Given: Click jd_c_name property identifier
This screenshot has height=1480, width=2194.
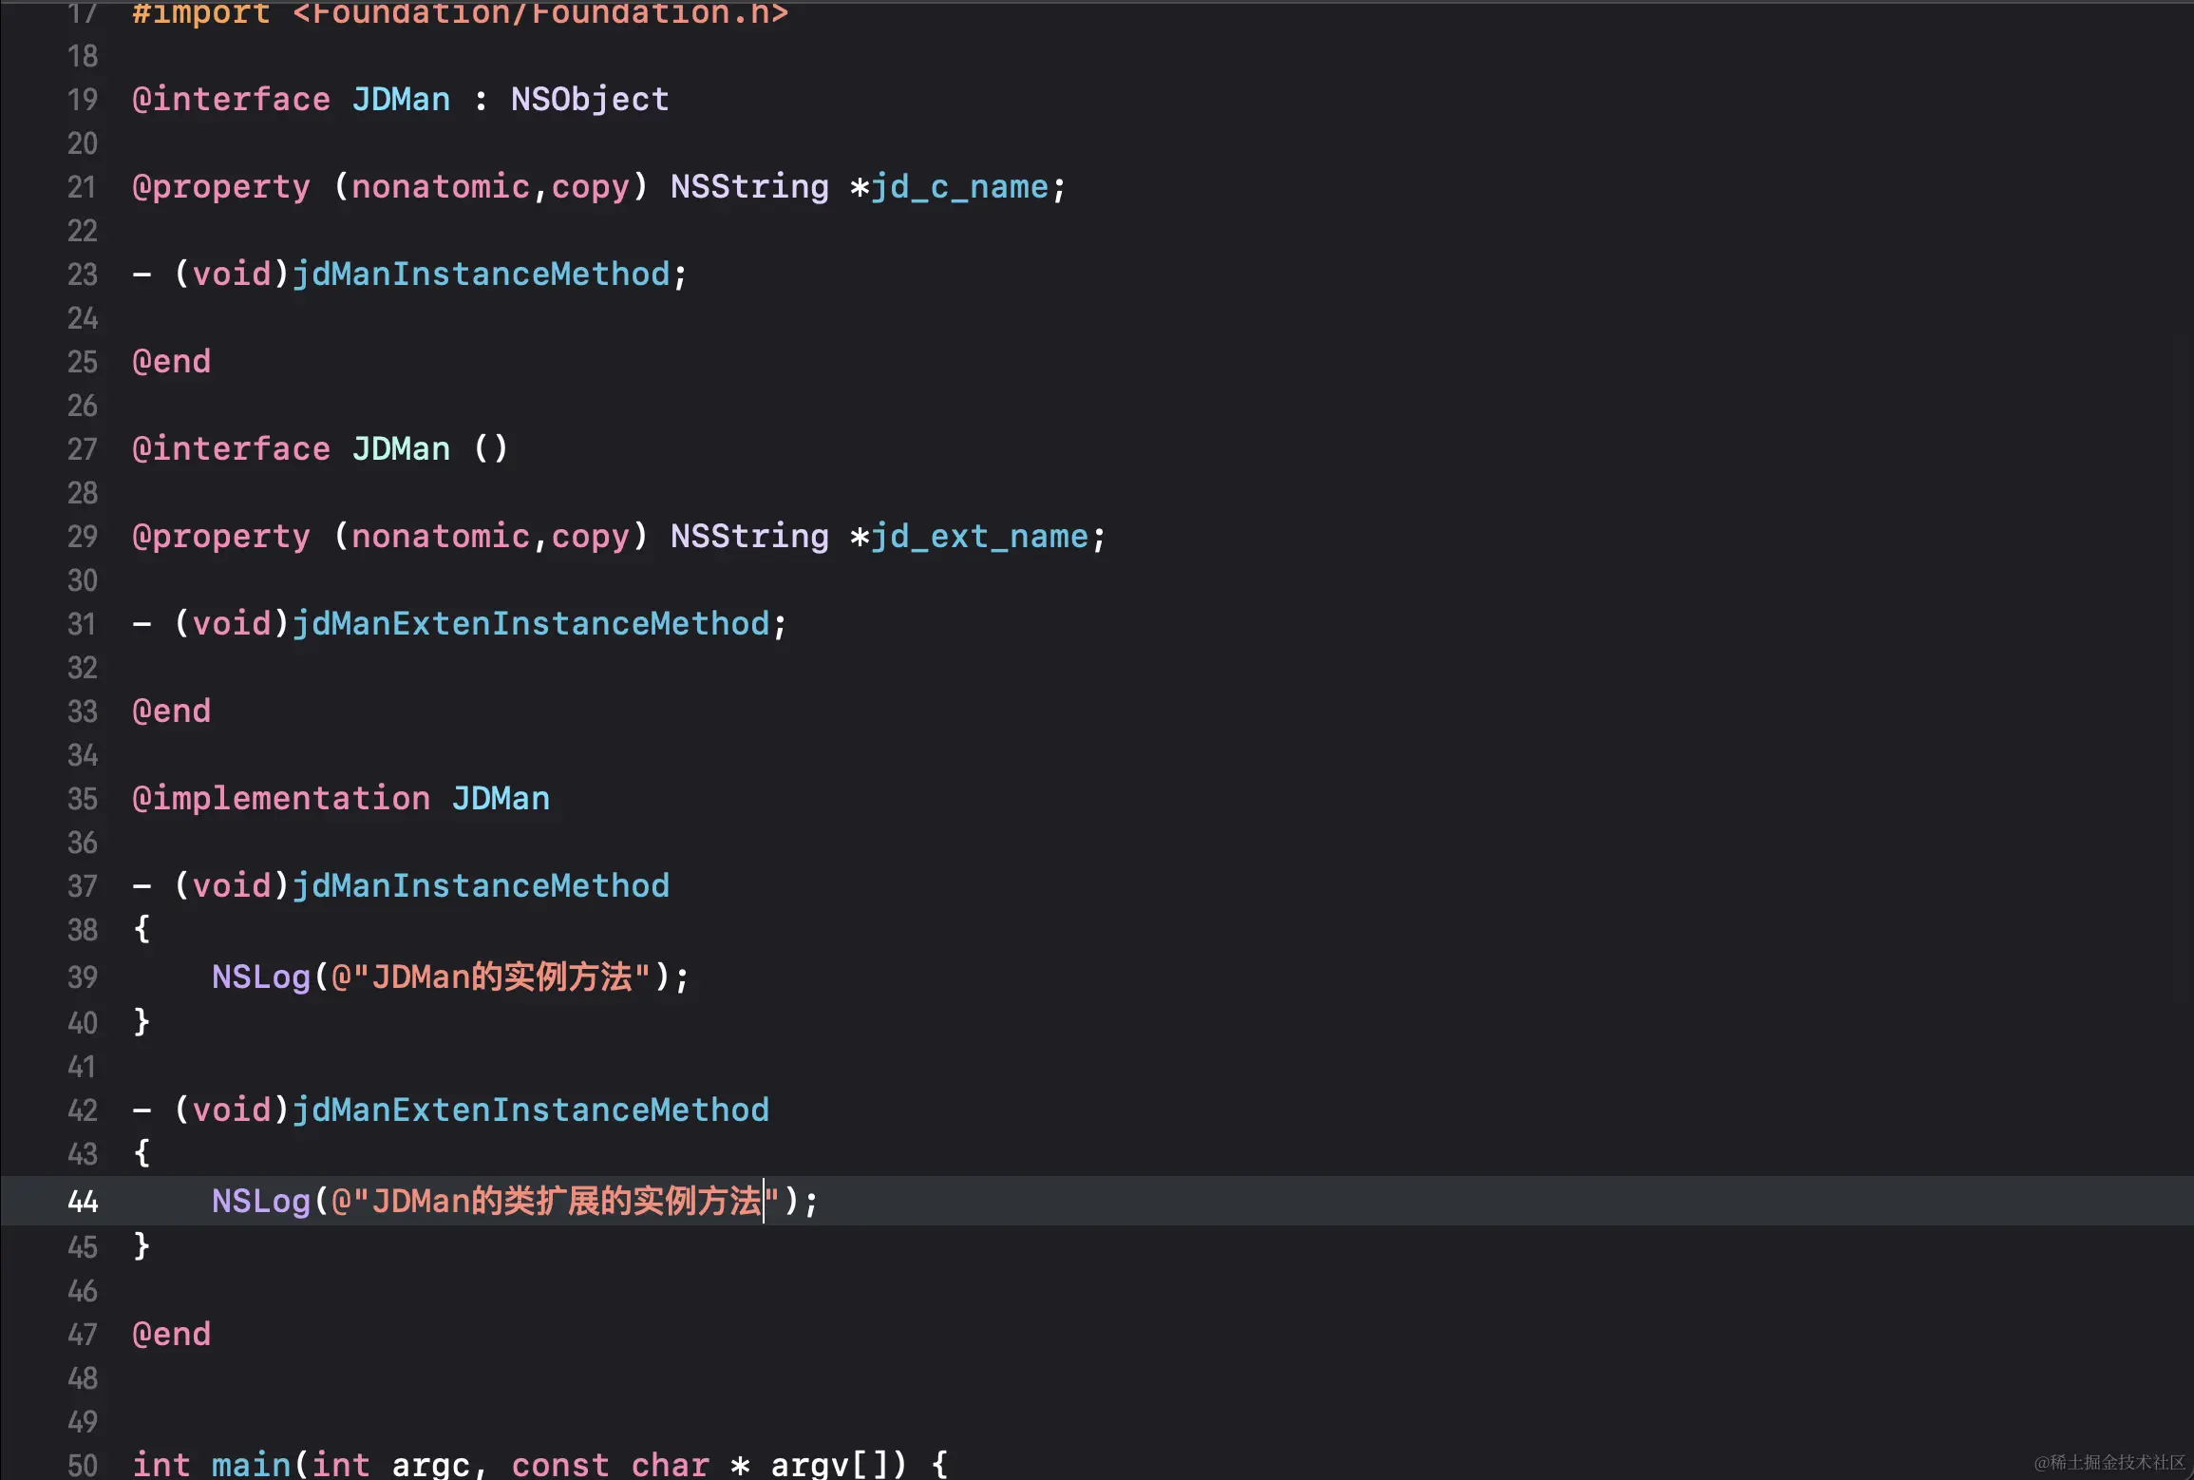Looking at the screenshot, I should (x=960, y=187).
